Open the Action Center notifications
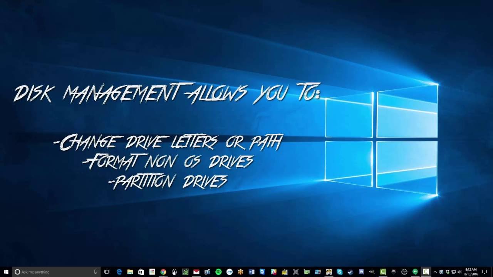Image resolution: width=493 pixels, height=277 pixels. (485, 272)
